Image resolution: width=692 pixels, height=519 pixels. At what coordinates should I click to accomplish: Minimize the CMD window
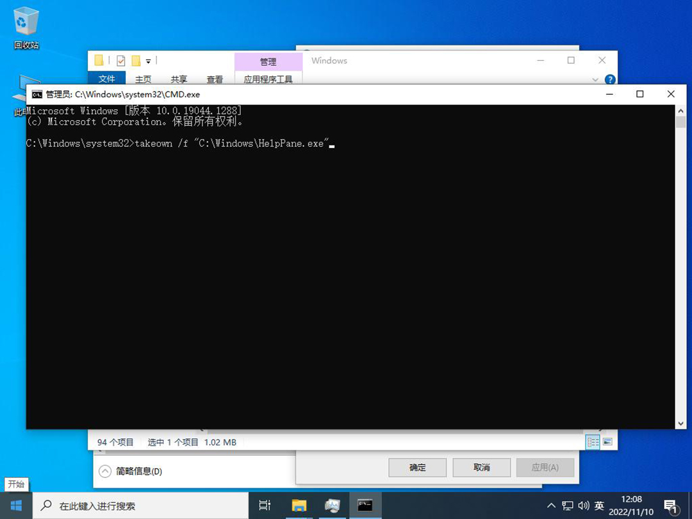click(x=609, y=94)
